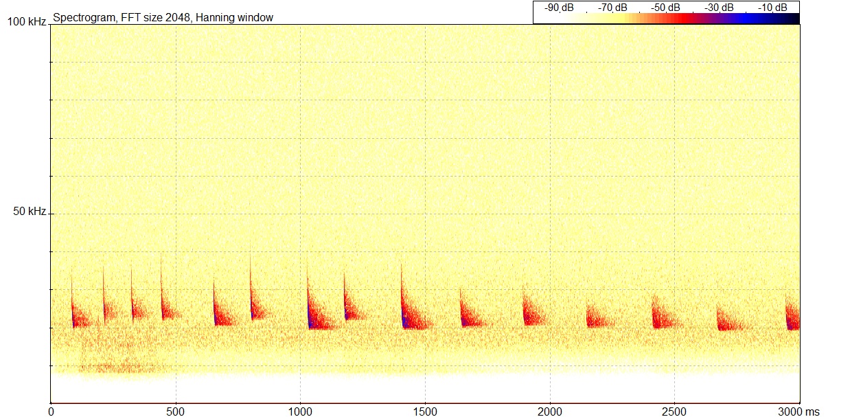Click the -10 dB legend label
850x417 pixels.
[x=773, y=7]
